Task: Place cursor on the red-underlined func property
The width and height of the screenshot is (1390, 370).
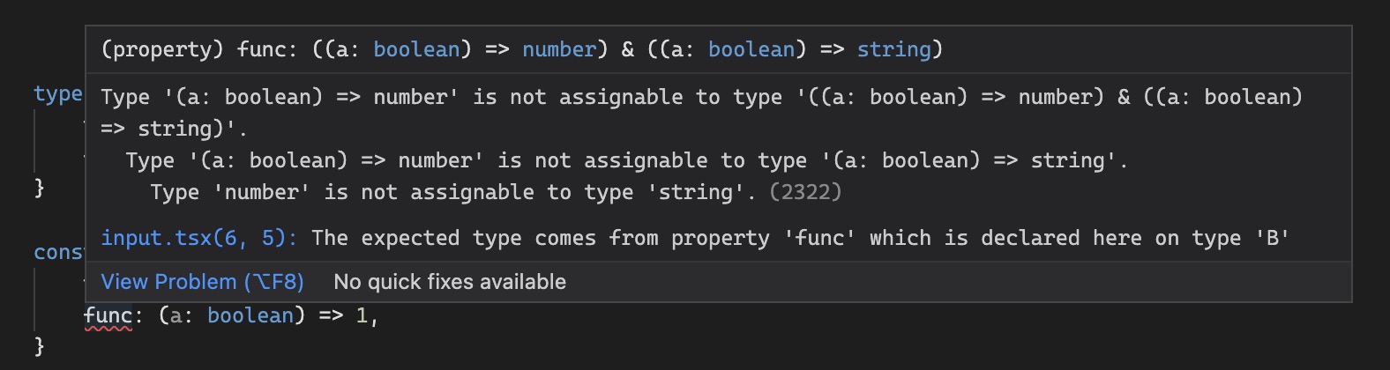Action: tap(108, 315)
